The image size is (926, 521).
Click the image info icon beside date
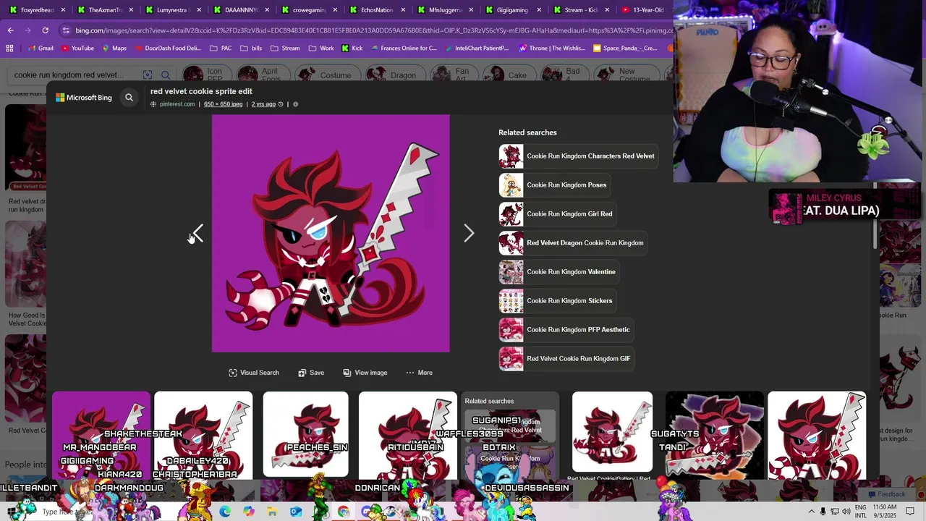click(295, 104)
